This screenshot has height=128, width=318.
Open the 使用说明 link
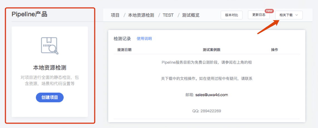(144, 39)
